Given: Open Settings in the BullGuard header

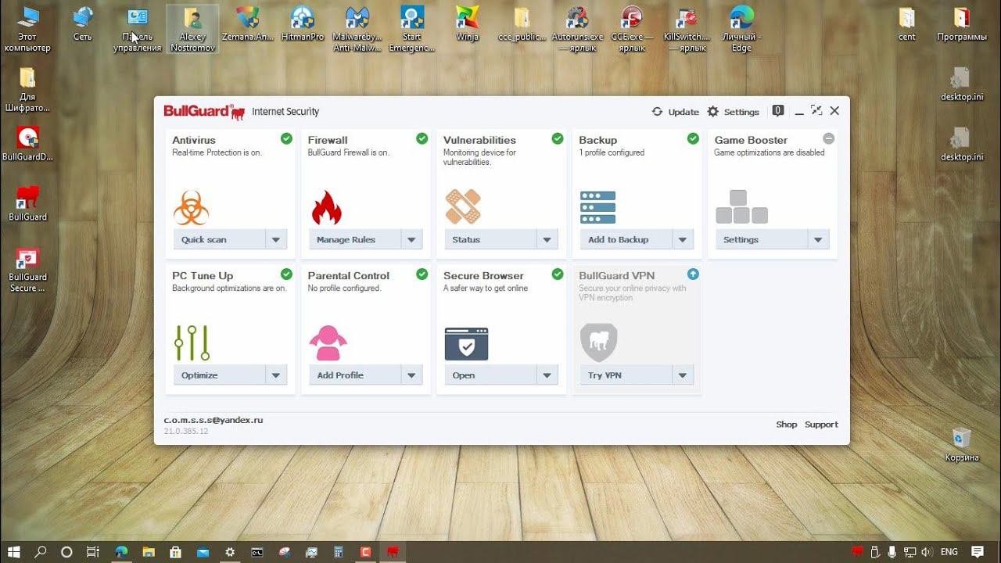Looking at the screenshot, I should click(x=734, y=112).
